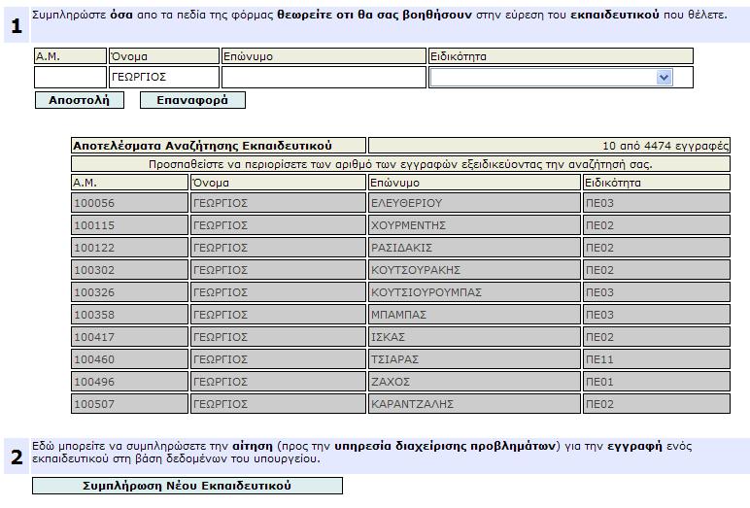Click the results Α.Μ. column header
This screenshot has height=508, width=750.
point(129,183)
